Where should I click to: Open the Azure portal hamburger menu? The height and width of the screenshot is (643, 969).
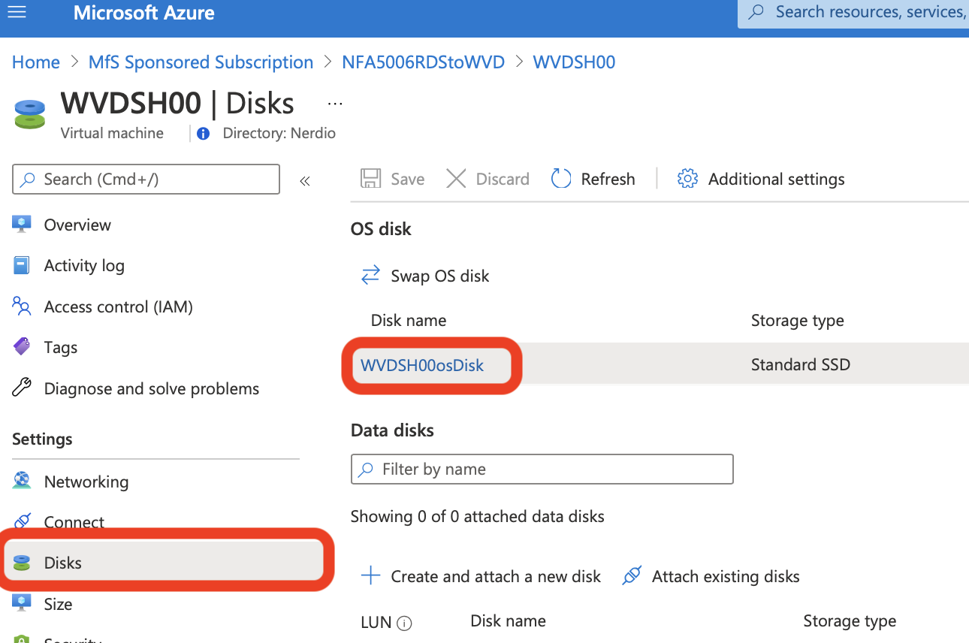click(17, 13)
